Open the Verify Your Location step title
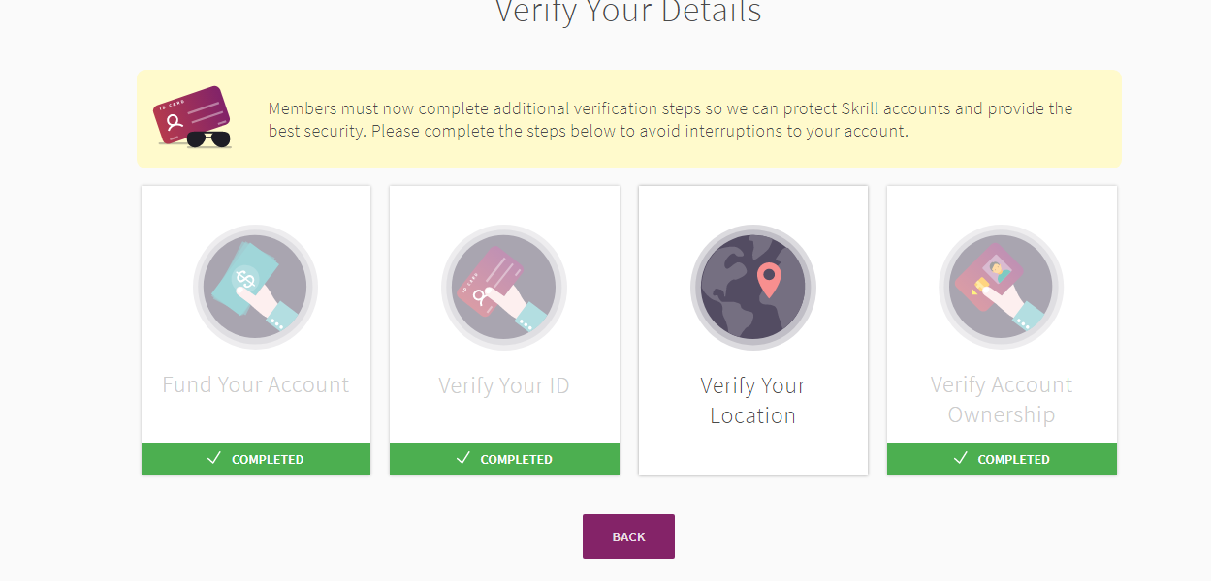This screenshot has height=581, width=1211. pyautogui.click(x=752, y=400)
